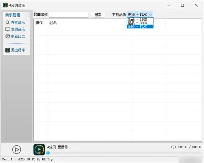204x163 pixels.
Task: Close the 4分贝音乐 window
Action: (196, 5)
